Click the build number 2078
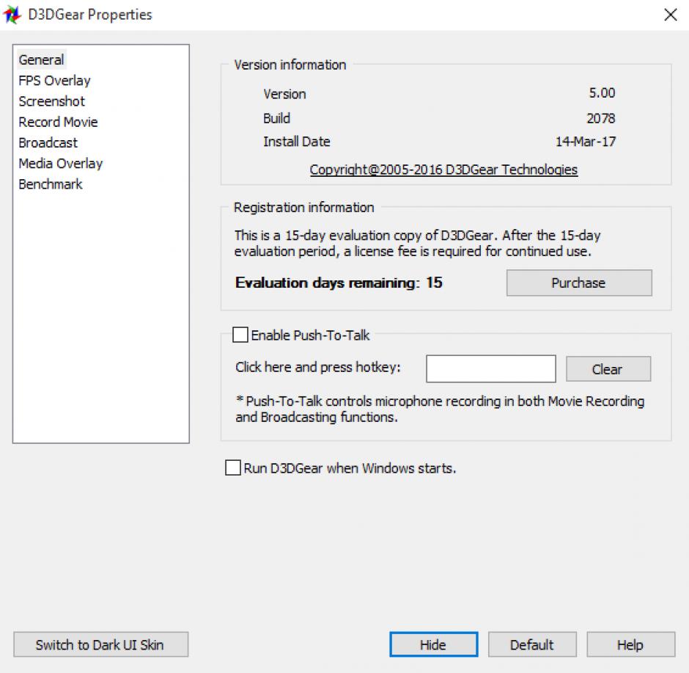Image resolution: width=689 pixels, height=673 pixels. pos(601,118)
